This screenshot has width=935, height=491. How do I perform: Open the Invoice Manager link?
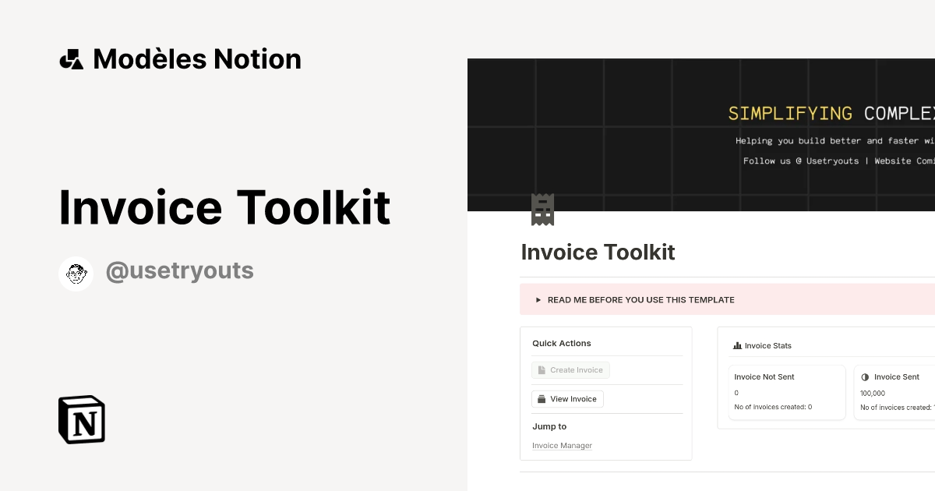[562, 445]
